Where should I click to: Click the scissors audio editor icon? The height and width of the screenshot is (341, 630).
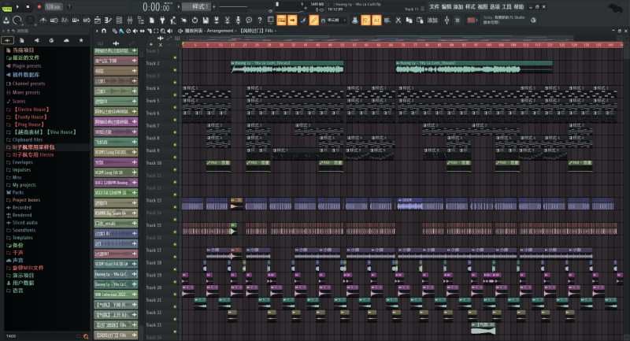pos(227,20)
